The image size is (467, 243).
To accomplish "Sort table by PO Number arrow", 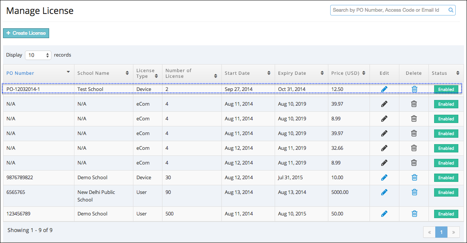I will pos(68,72).
